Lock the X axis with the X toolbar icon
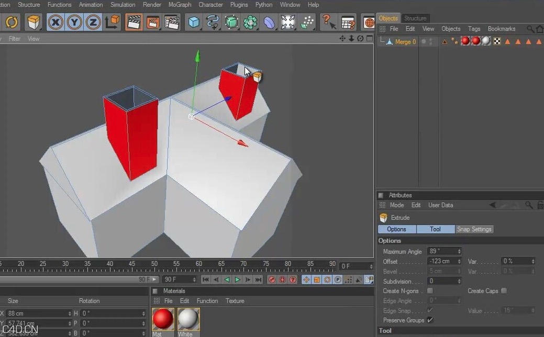The height and width of the screenshot is (337, 544). click(x=56, y=22)
